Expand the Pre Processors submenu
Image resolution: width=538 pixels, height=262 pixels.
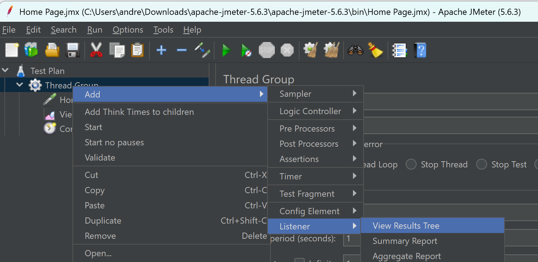(x=316, y=129)
